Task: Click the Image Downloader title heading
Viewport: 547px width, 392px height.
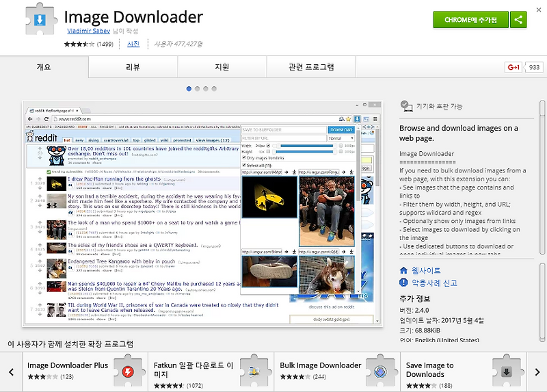Action: 133,16
